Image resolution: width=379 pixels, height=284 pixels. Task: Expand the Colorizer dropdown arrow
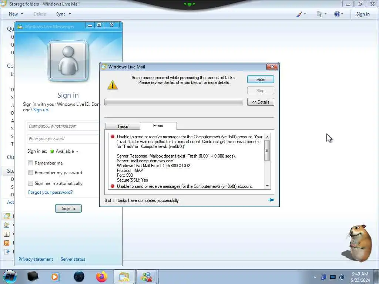pyautogui.click(x=305, y=14)
